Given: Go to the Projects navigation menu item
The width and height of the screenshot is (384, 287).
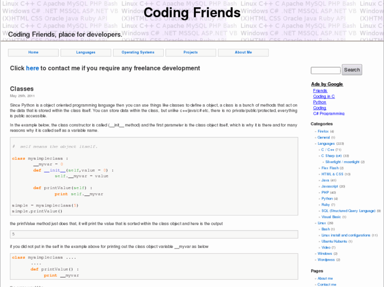Looking at the screenshot, I should tap(191, 53).
